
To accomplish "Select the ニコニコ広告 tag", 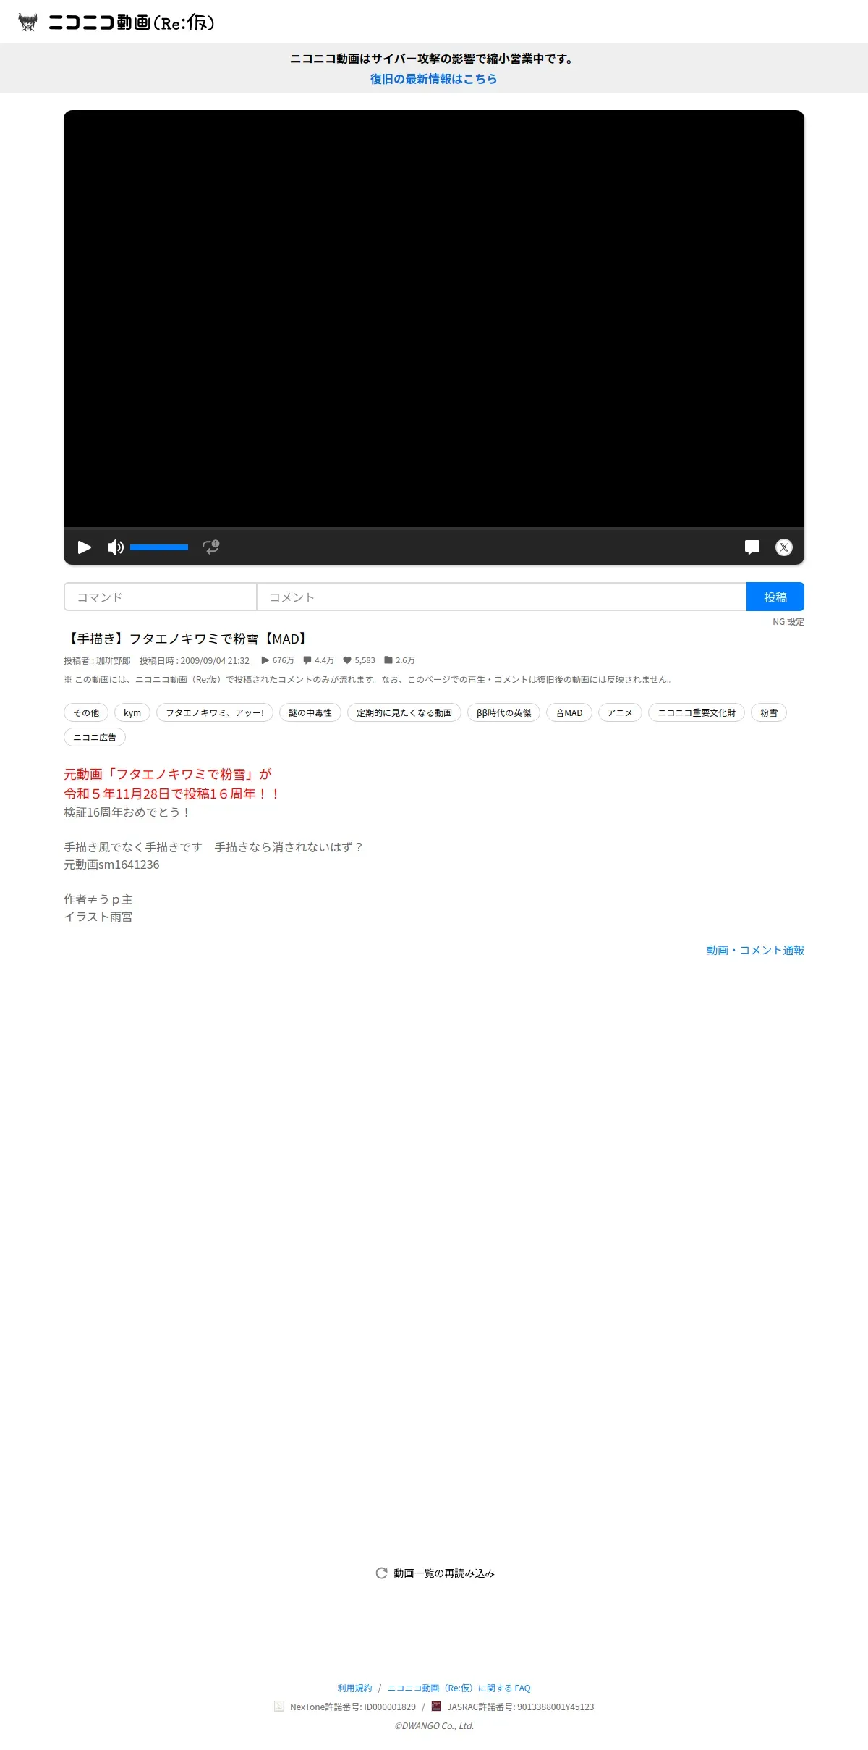I will click(95, 737).
